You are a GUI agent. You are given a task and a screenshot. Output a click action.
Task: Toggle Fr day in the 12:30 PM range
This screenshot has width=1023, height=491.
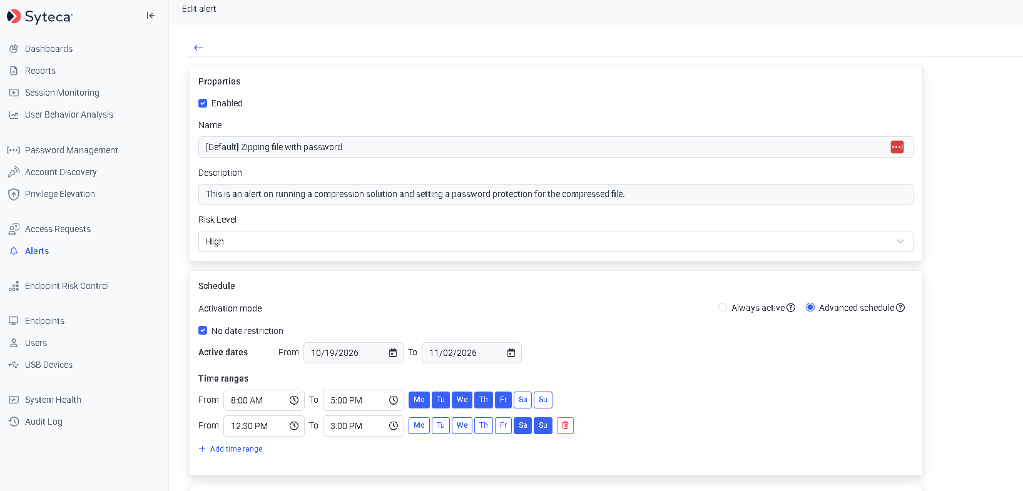(x=504, y=425)
